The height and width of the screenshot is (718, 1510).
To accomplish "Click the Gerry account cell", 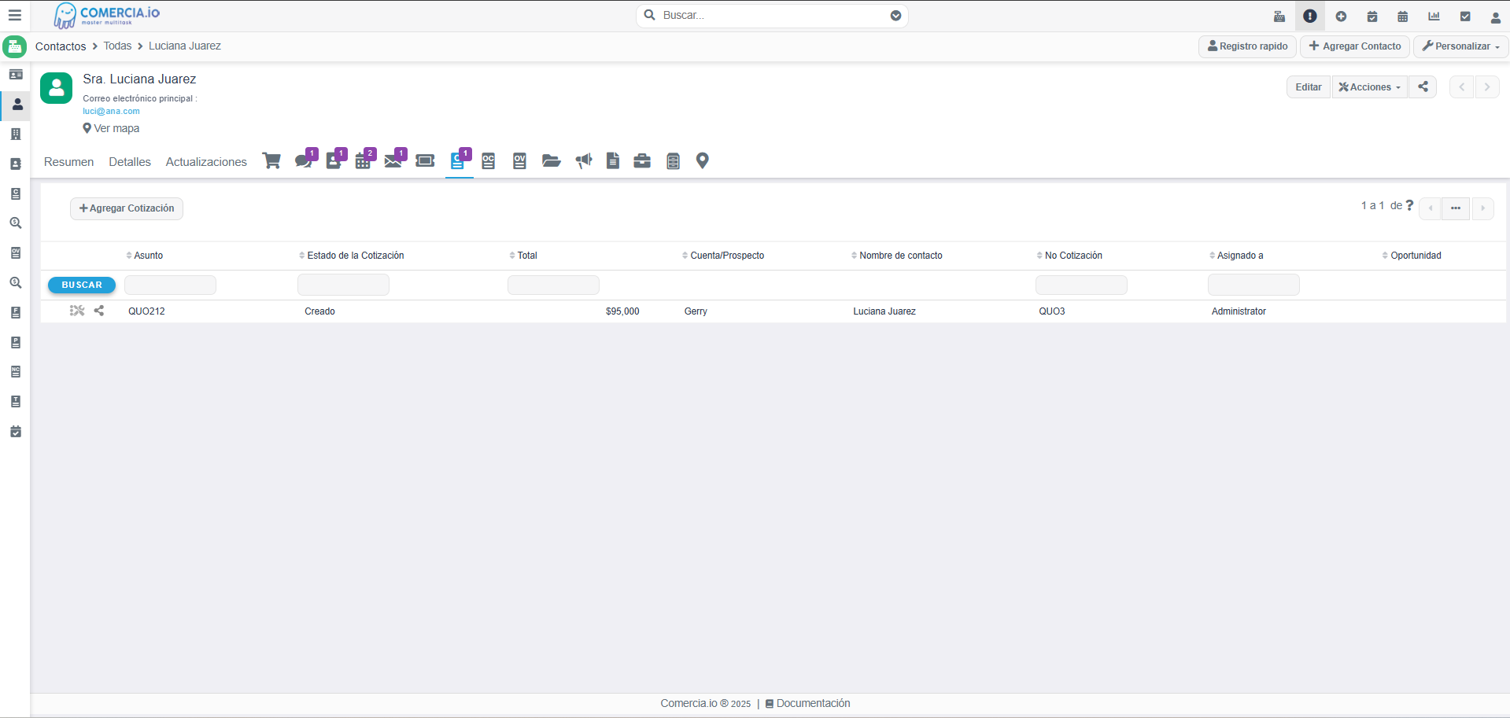I will tap(696, 311).
